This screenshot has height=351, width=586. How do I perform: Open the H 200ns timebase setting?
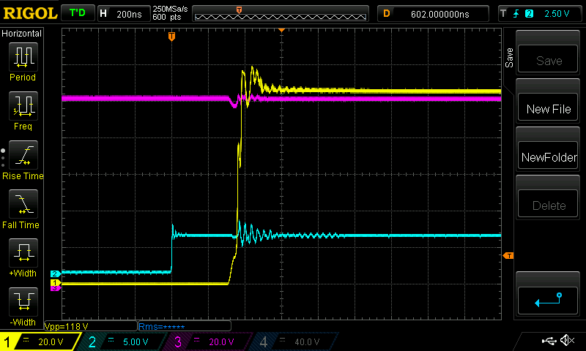point(122,13)
